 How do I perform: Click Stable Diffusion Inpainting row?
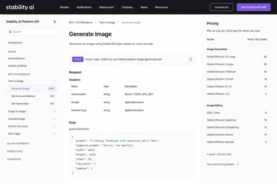(x=237, y=120)
